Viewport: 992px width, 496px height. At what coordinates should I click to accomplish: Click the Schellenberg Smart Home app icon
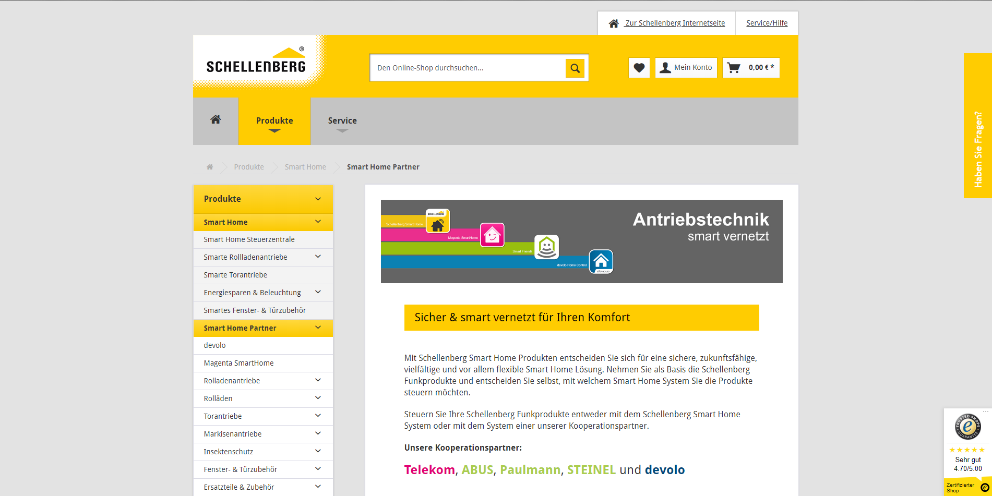pyautogui.click(x=438, y=221)
